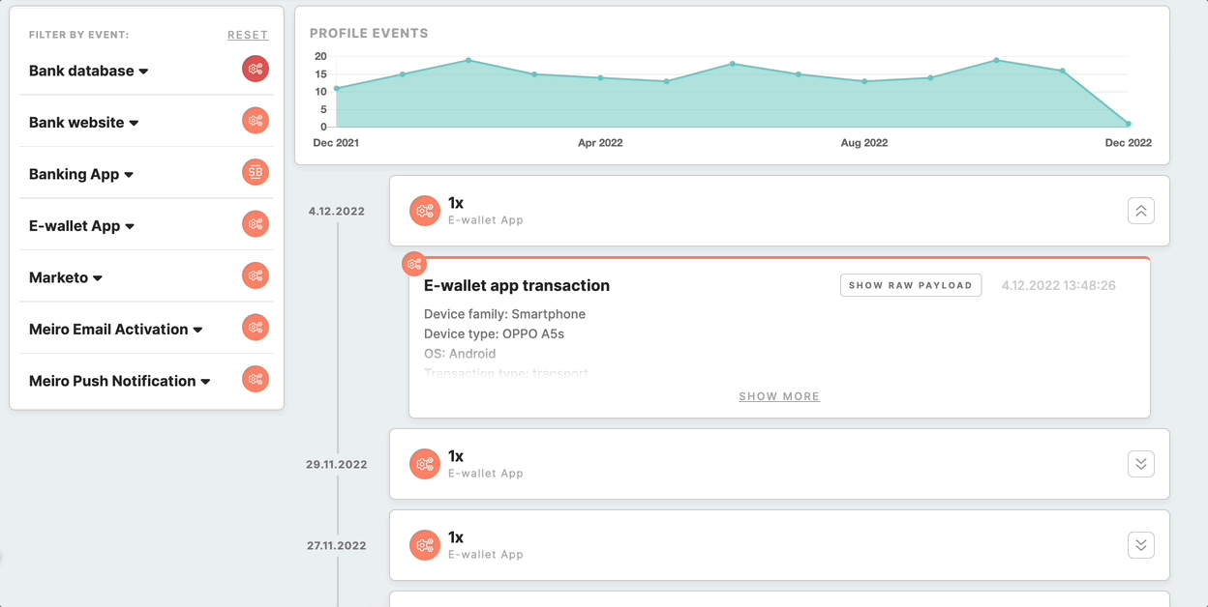
Task: Click the Aug 2022 axis label
Action: tap(864, 143)
